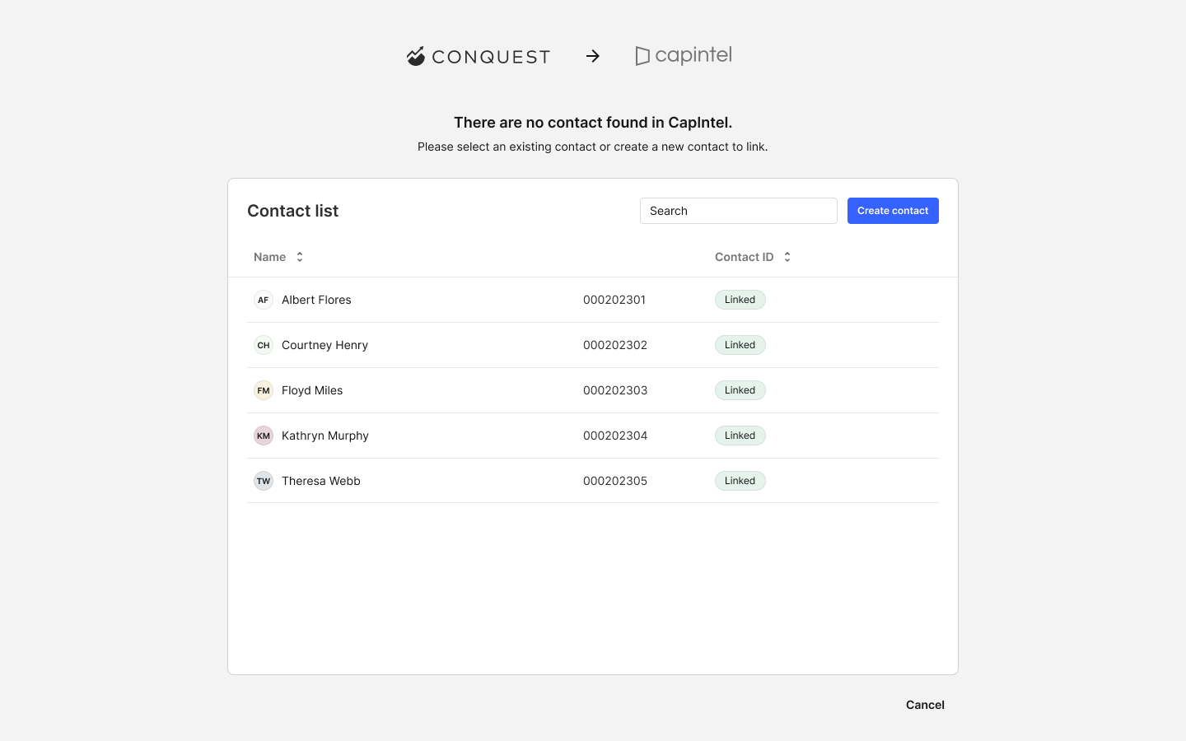Click the Linked badge for Courtney Henry
Viewport: 1186px width, 741px height.
coord(740,345)
